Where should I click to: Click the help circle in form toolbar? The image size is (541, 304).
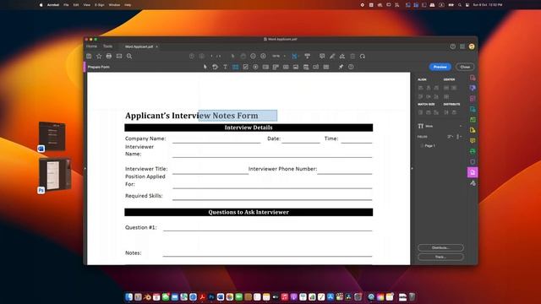(x=351, y=67)
